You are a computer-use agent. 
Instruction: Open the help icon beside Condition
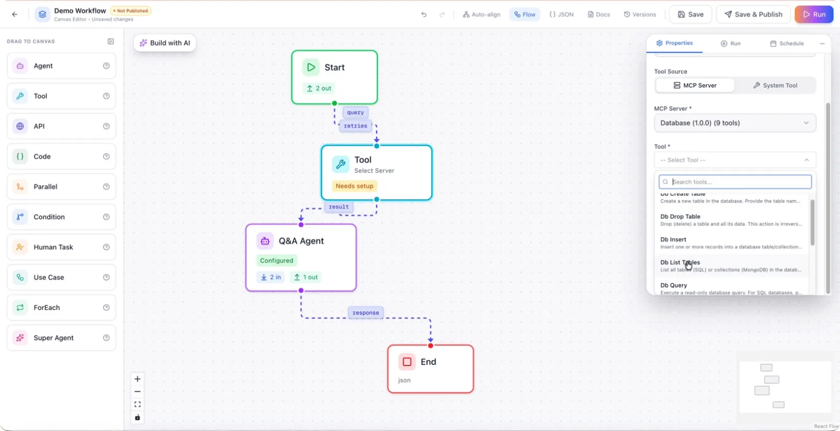click(x=107, y=217)
